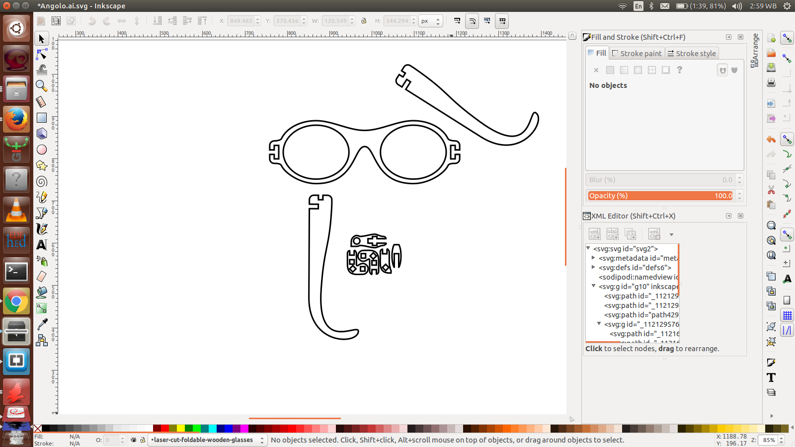The image size is (795, 447).
Task: Click Select All objects toolbar icon
Action: 41,21
